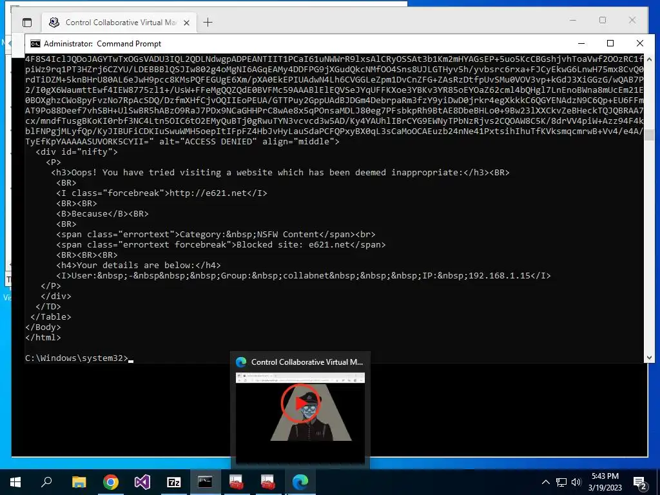
Task: Switch to Microsoft Edge taskbar icon
Action: [x=300, y=482]
